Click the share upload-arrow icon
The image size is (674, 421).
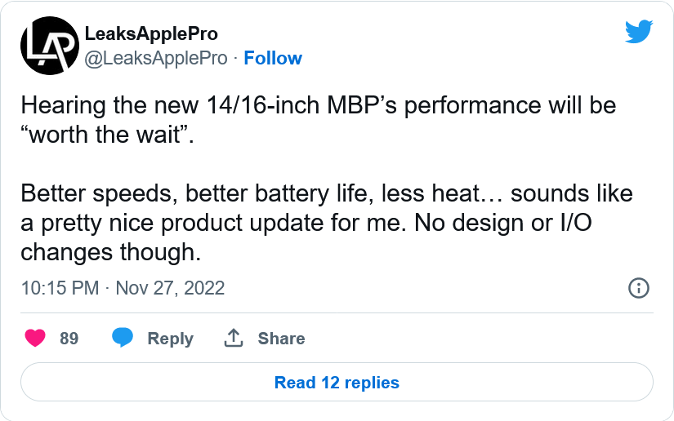[234, 338]
